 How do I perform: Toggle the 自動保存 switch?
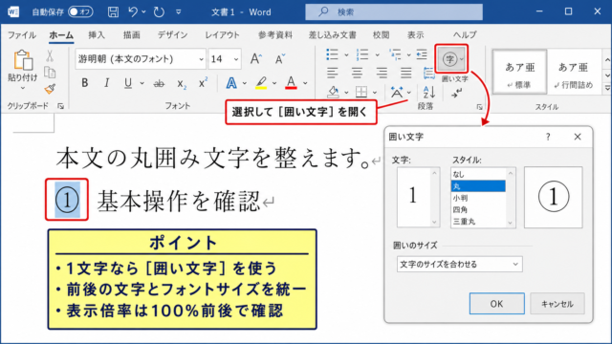tap(80, 12)
